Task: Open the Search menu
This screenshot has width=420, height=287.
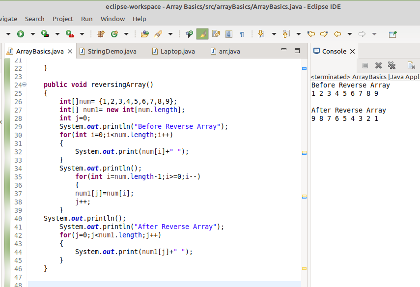Action: tap(34, 19)
